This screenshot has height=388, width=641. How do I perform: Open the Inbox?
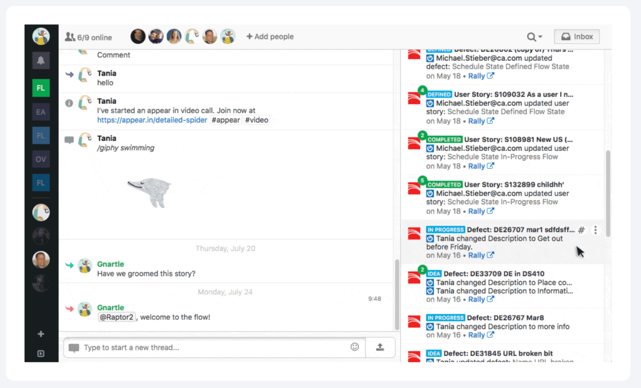click(577, 37)
